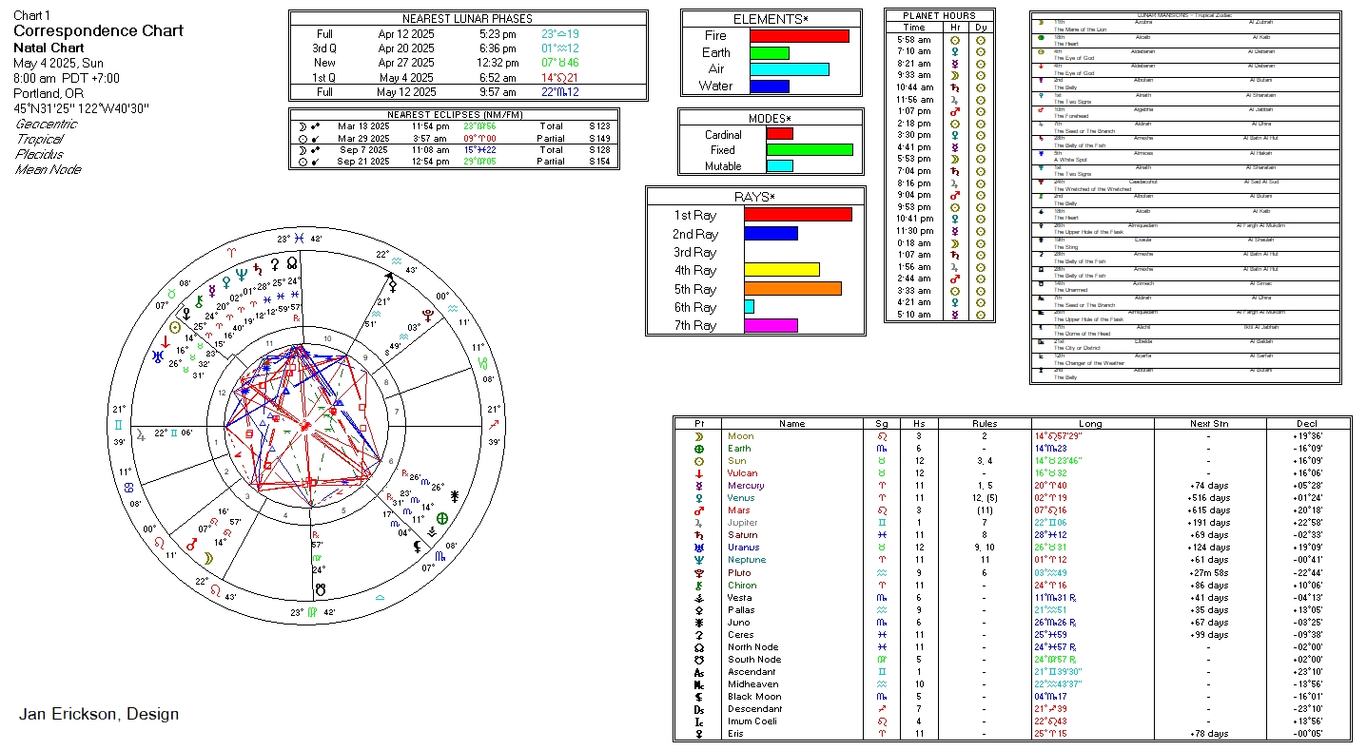Click the green Chiron key glyph in the wheel

pyautogui.click(x=199, y=301)
